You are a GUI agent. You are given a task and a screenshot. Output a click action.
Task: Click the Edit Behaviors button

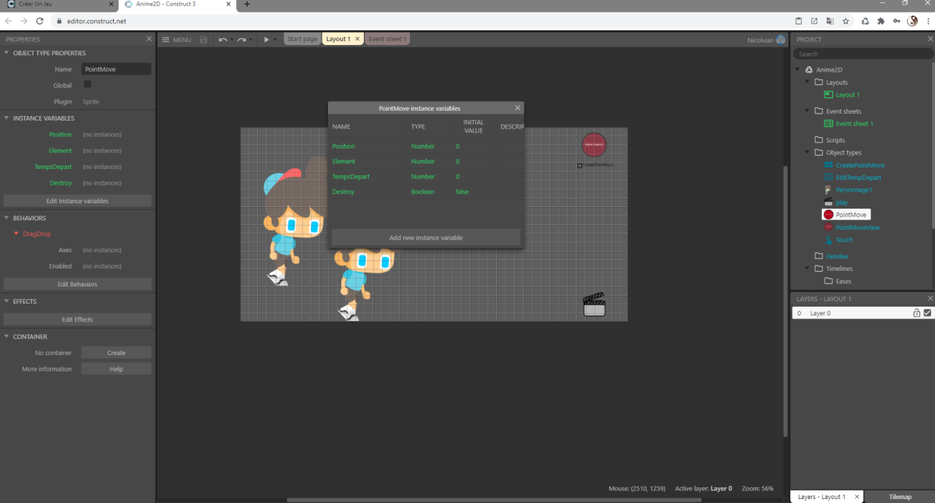77,283
